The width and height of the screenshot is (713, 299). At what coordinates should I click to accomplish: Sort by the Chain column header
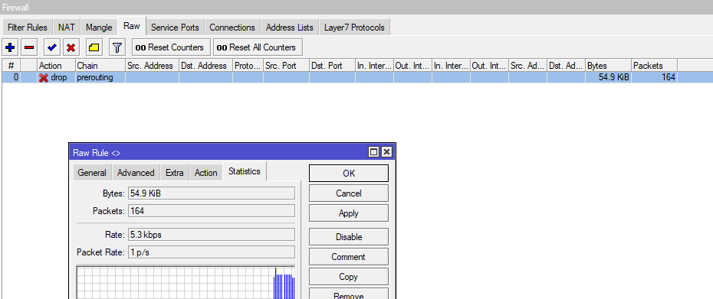(x=100, y=65)
